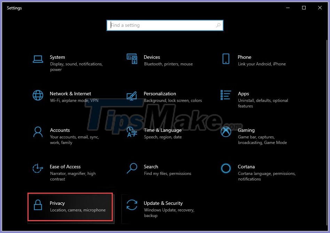Click the Network & Internet globe icon
Image resolution: width=330 pixels, height=233 pixels.
pos(38,96)
